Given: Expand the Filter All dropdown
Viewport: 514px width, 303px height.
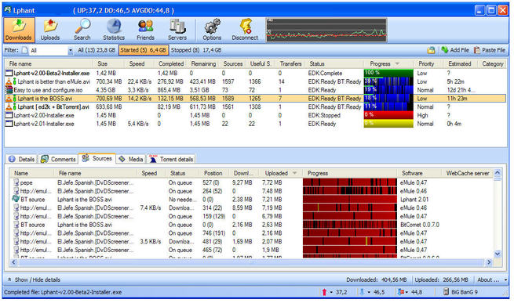Looking at the screenshot, I should pyautogui.click(x=70, y=50).
